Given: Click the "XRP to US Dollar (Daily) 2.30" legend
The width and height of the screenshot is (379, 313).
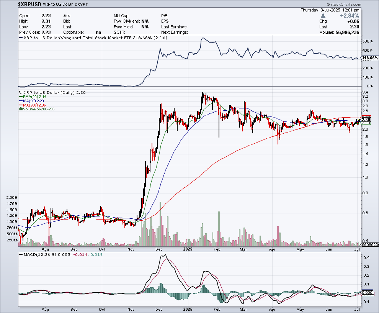Looking at the screenshot, I should 55,92.
